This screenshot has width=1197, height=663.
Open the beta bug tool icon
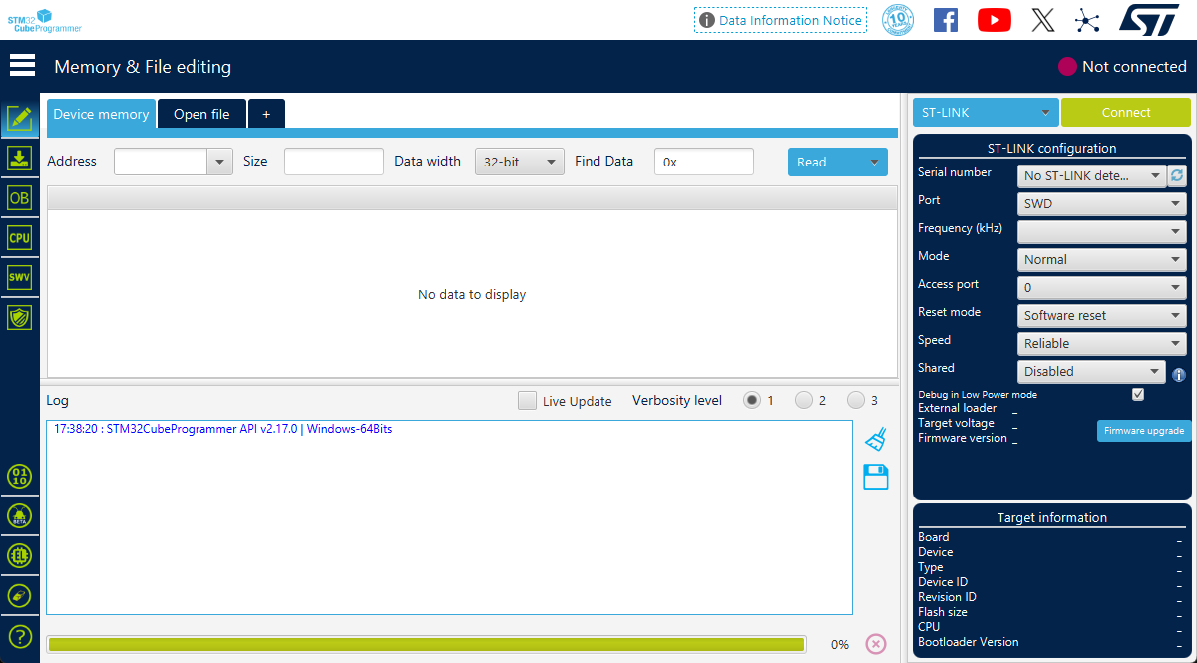pyautogui.click(x=20, y=515)
